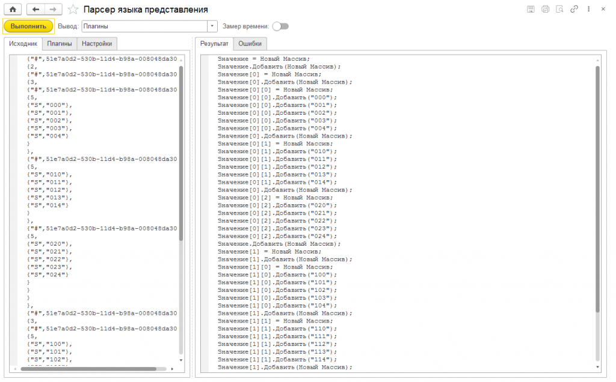The width and height of the screenshot is (616, 382).
Task: Open print preview icon
Action: pos(559,9)
